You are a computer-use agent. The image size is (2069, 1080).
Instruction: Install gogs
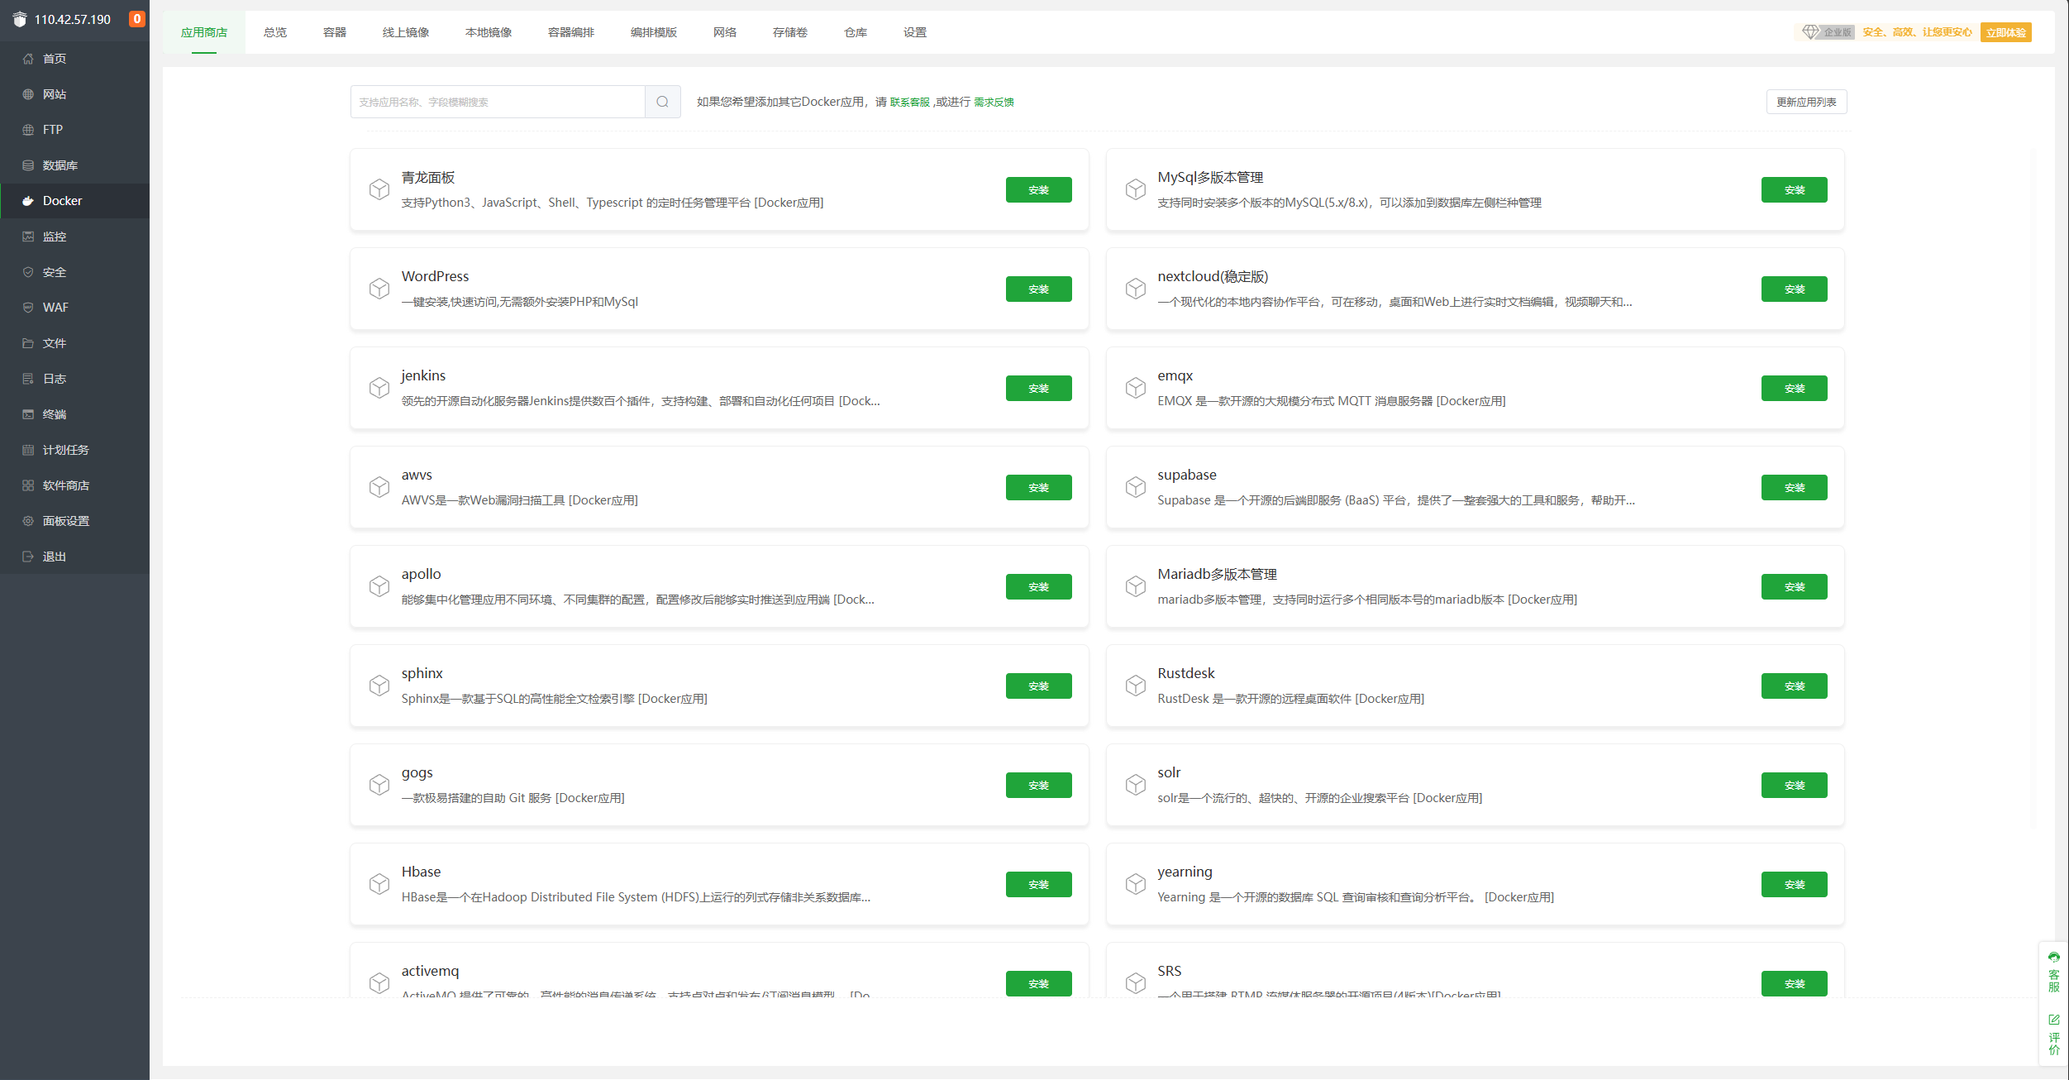coord(1039,785)
